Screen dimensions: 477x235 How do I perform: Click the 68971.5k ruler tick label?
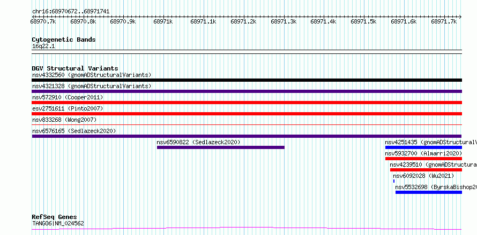[363, 21]
